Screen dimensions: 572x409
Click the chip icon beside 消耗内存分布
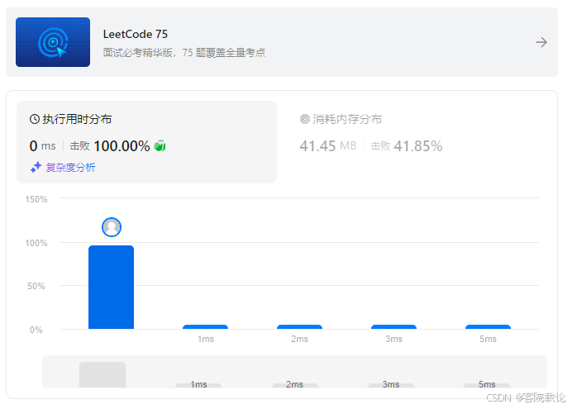pos(305,119)
